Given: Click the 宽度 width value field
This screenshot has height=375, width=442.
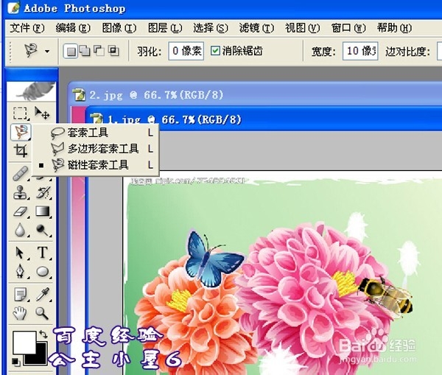Looking at the screenshot, I should (360, 51).
